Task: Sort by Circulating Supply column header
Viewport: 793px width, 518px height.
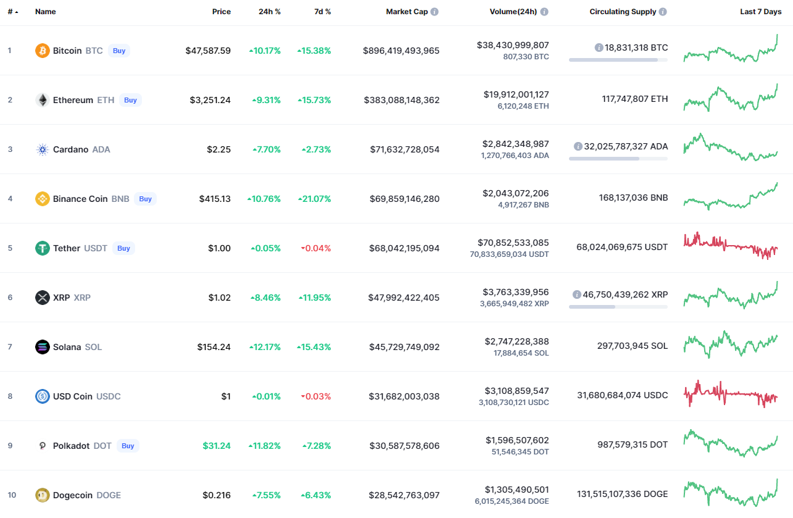Action: (623, 12)
